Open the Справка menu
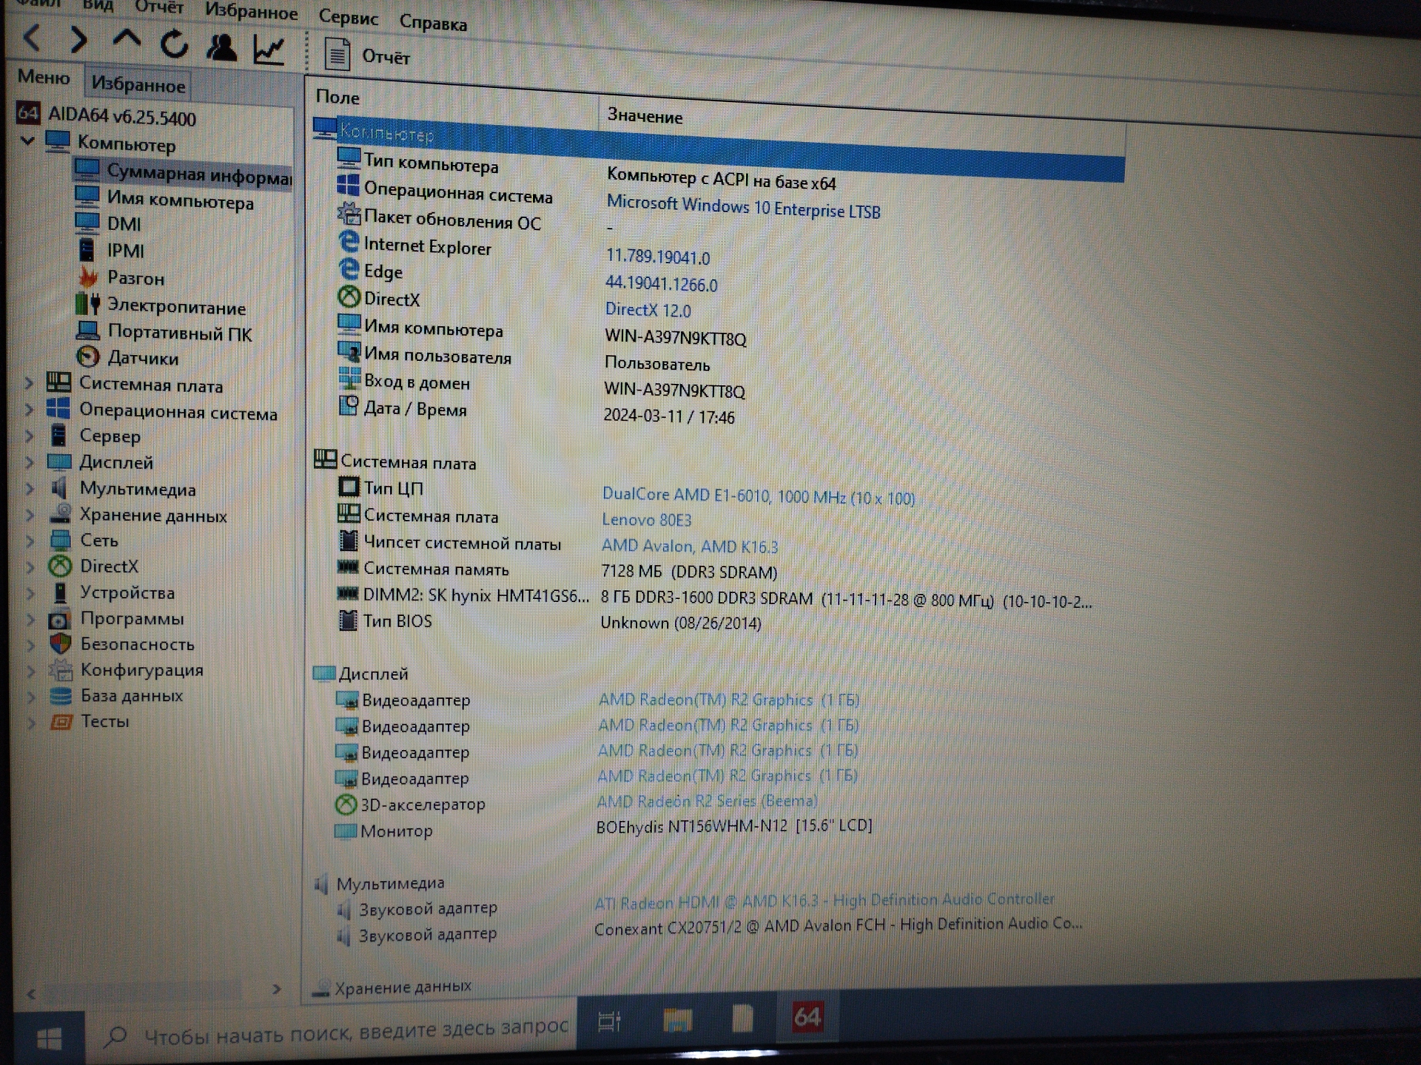 [x=433, y=23]
